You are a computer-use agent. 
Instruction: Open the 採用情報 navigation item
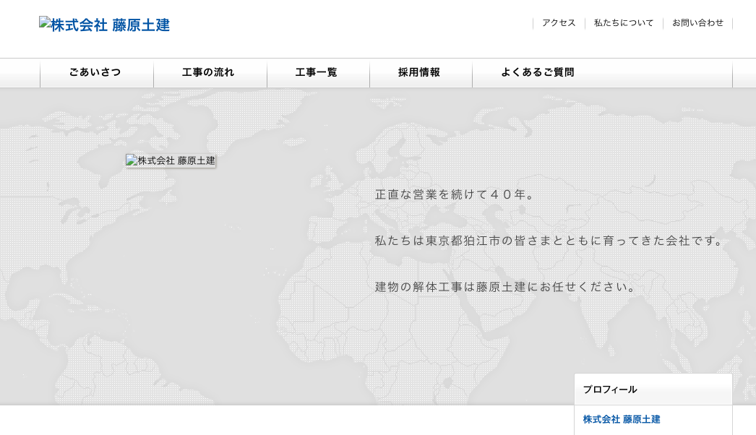(420, 73)
